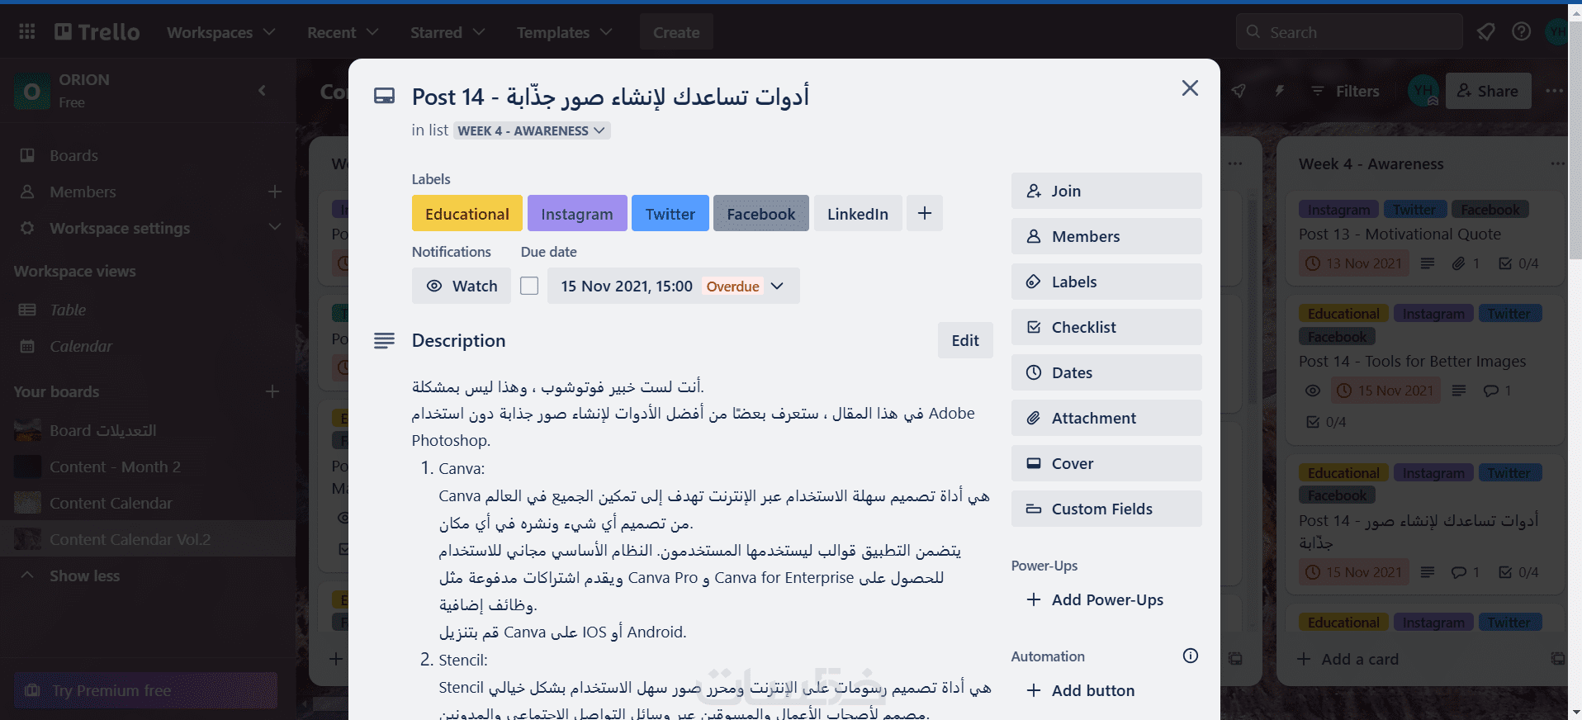The height and width of the screenshot is (720, 1582).
Task: Add an Attachment to the card
Action: (1106, 418)
